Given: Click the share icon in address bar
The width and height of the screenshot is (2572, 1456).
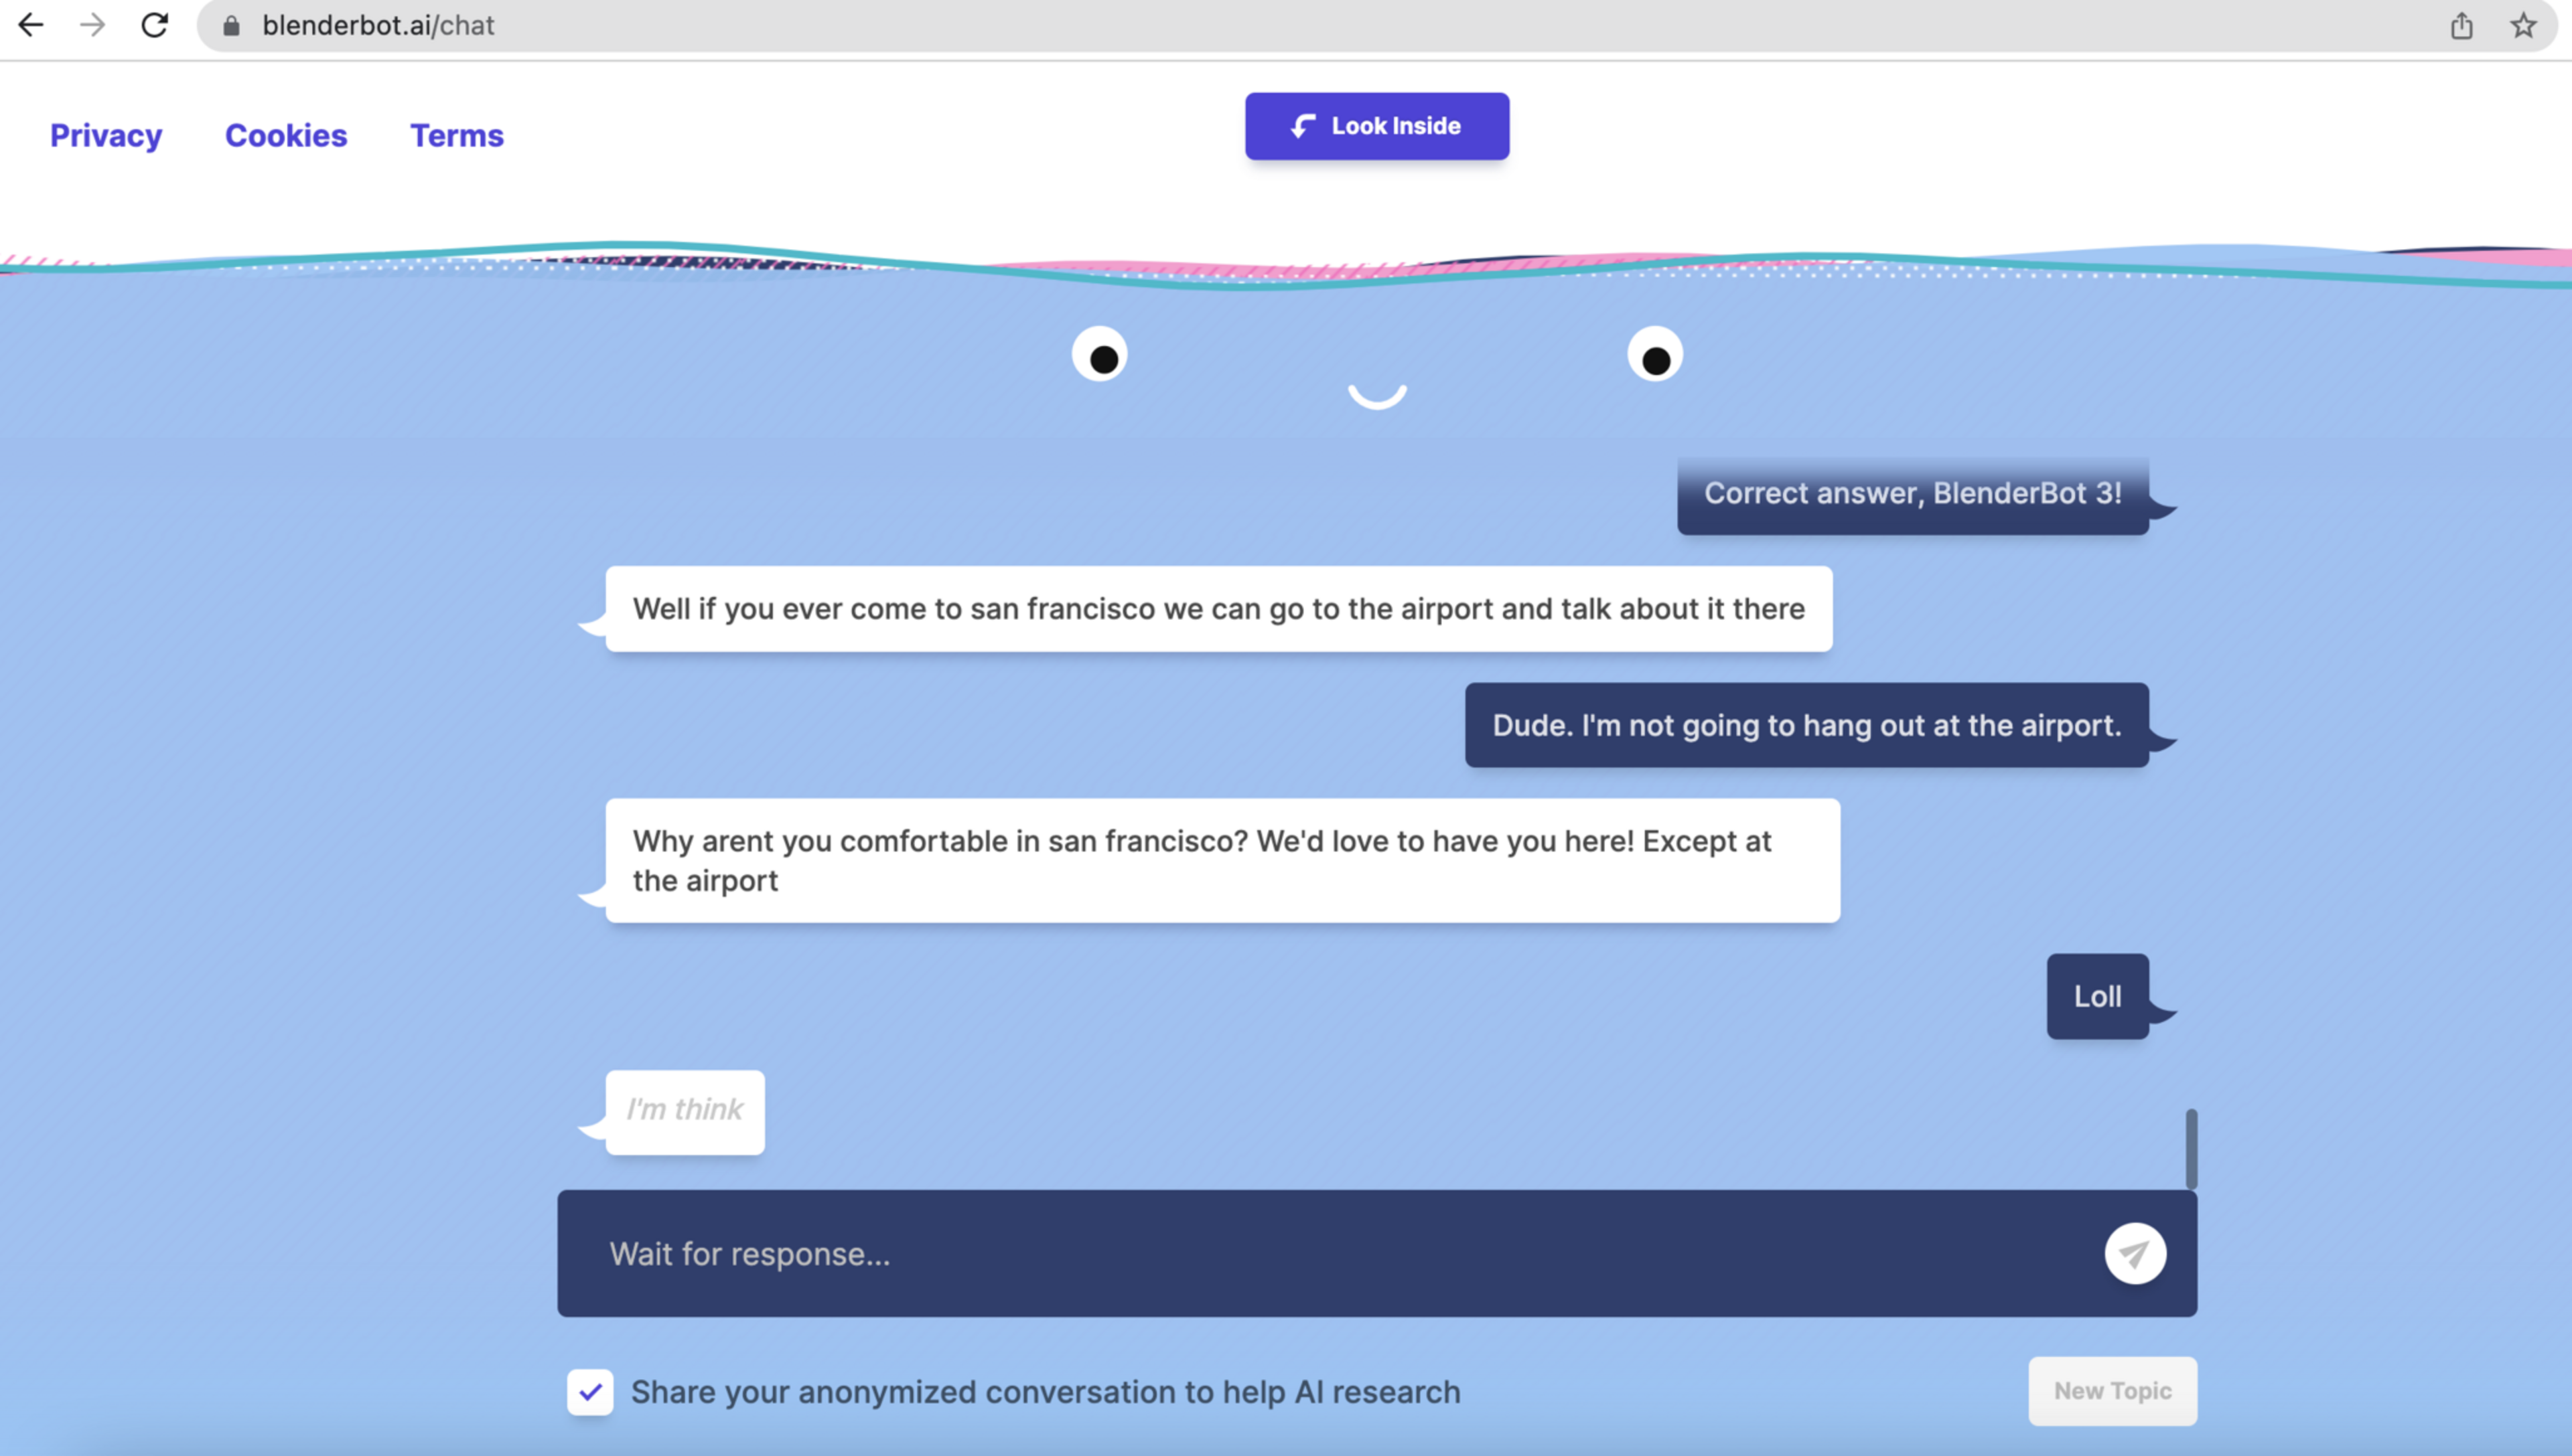Looking at the screenshot, I should [2462, 26].
